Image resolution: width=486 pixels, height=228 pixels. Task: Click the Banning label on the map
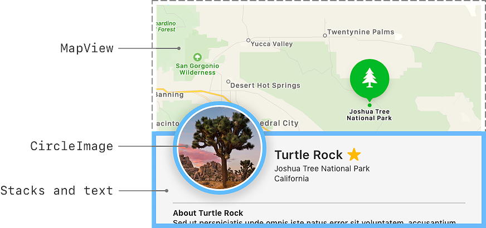(x=169, y=95)
